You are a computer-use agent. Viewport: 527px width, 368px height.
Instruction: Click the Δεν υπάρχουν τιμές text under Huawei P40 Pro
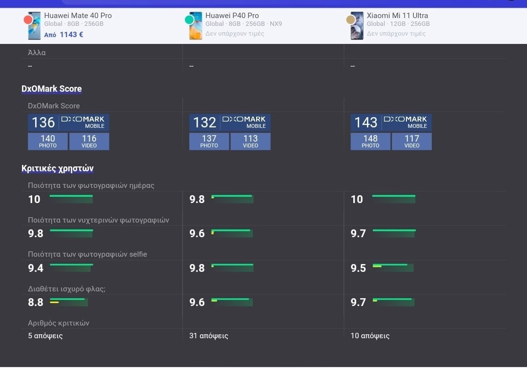click(235, 34)
